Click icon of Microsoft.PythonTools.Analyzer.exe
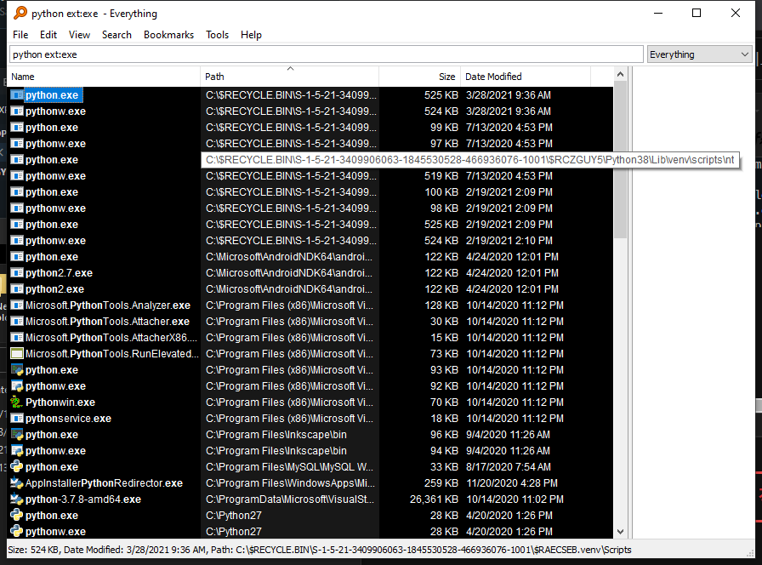This screenshot has width=762, height=565. pos(16,305)
